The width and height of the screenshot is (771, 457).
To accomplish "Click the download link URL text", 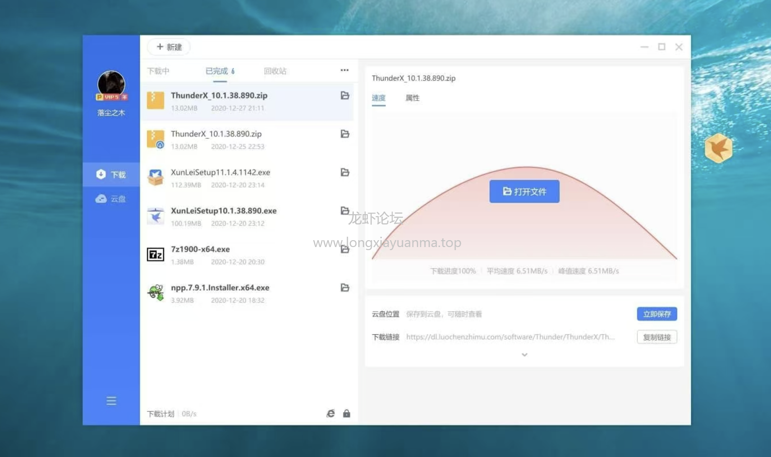I will [510, 337].
